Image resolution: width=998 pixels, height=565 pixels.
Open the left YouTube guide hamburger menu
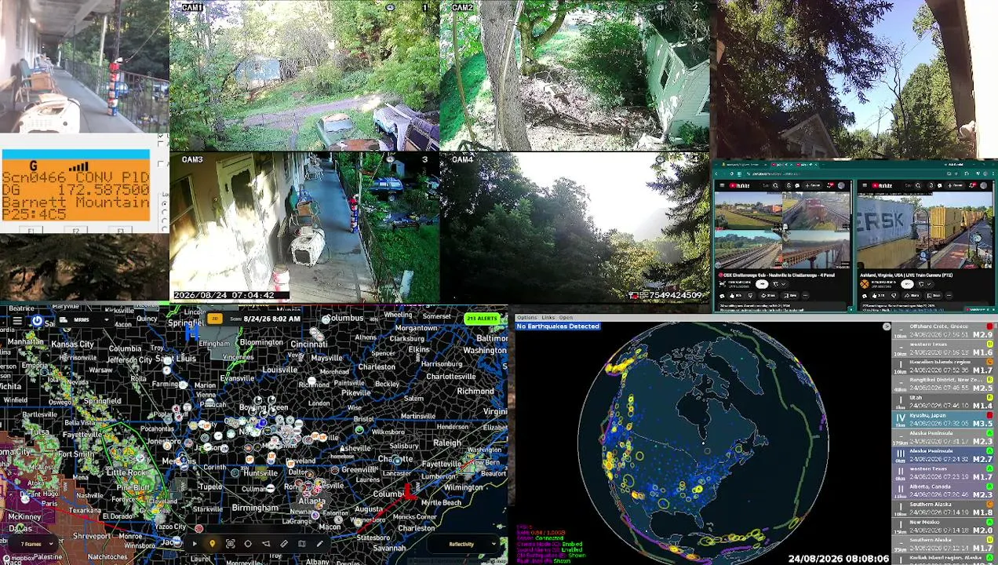tap(722, 185)
